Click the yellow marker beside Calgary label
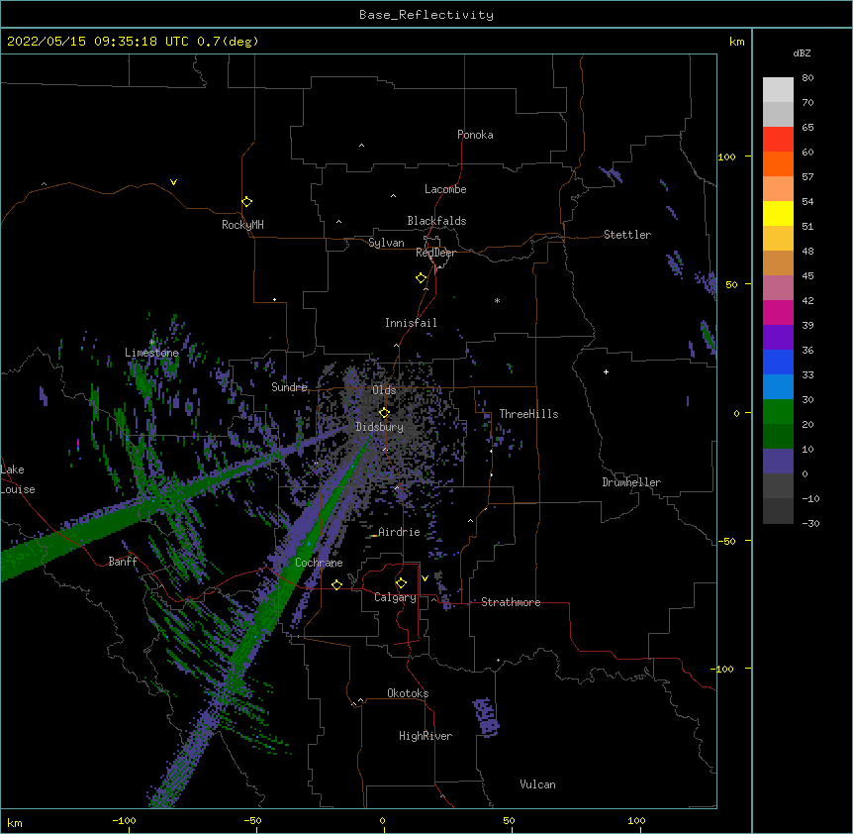853x834 pixels. pyautogui.click(x=401, y=583)
